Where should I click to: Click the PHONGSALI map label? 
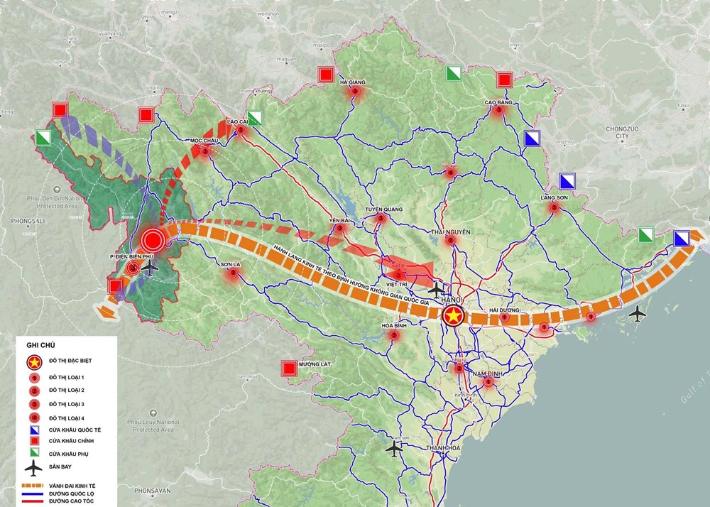28,221
